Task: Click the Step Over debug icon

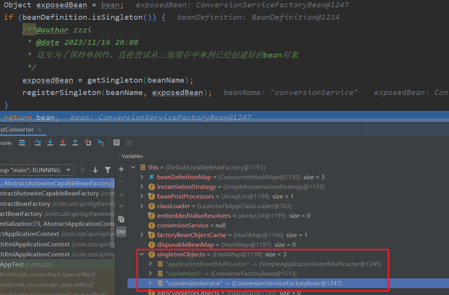Action: [x=37, y=142]
